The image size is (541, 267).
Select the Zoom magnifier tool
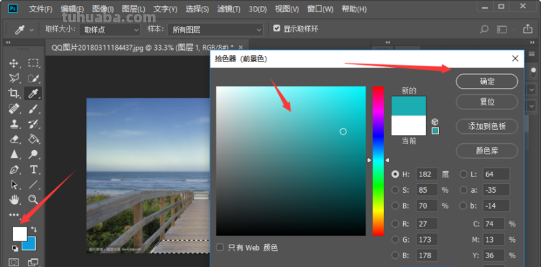tap(33, 199)
